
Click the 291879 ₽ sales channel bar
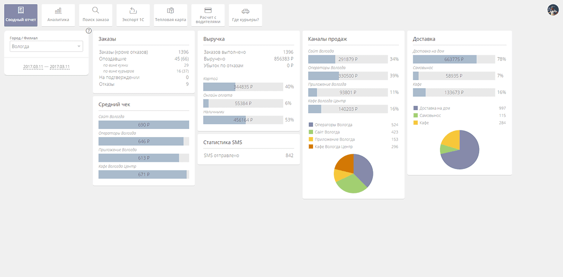(x=348, y=59)
